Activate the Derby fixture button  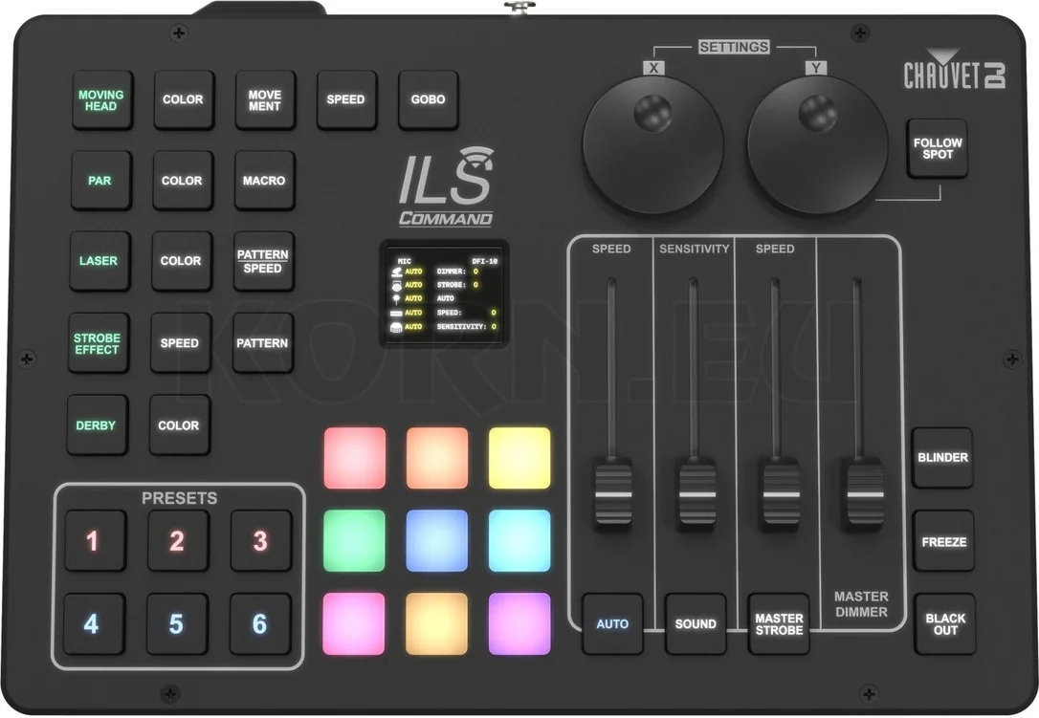(96, 425)
